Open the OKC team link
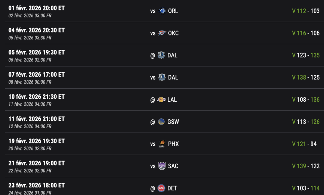 coord(173,33)
